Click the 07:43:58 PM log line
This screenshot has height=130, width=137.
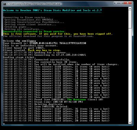[x=56, y=114]
